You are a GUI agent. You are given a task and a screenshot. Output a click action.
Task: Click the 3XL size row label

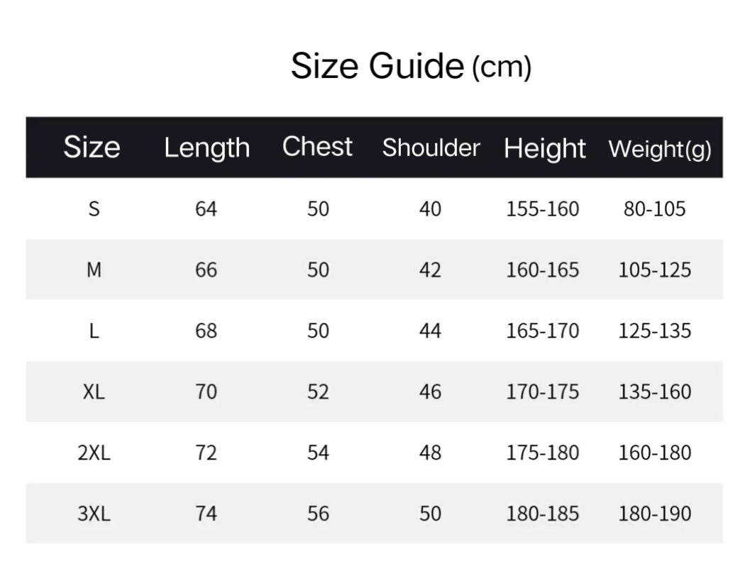click(x=94, y=514)
